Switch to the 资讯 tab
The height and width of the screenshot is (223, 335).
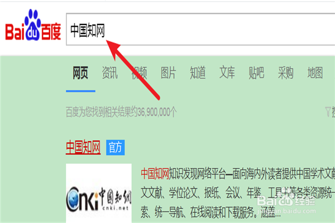pyautogui.click(x=109, y=72)
